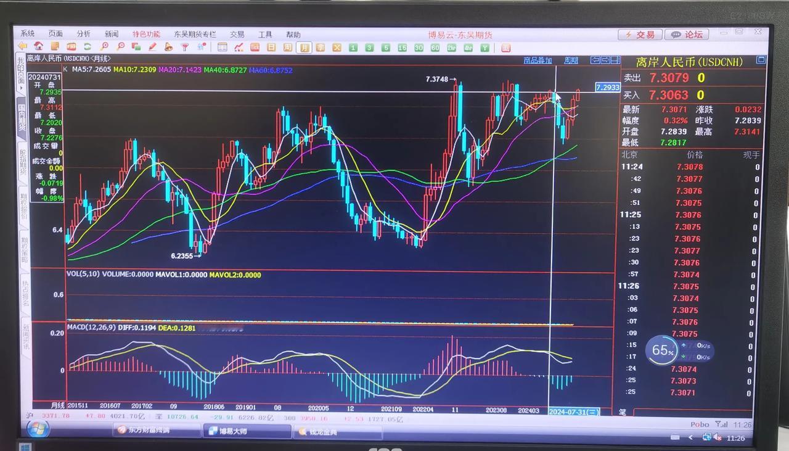Switch to the time-share line chart icon

click(239, 47)
